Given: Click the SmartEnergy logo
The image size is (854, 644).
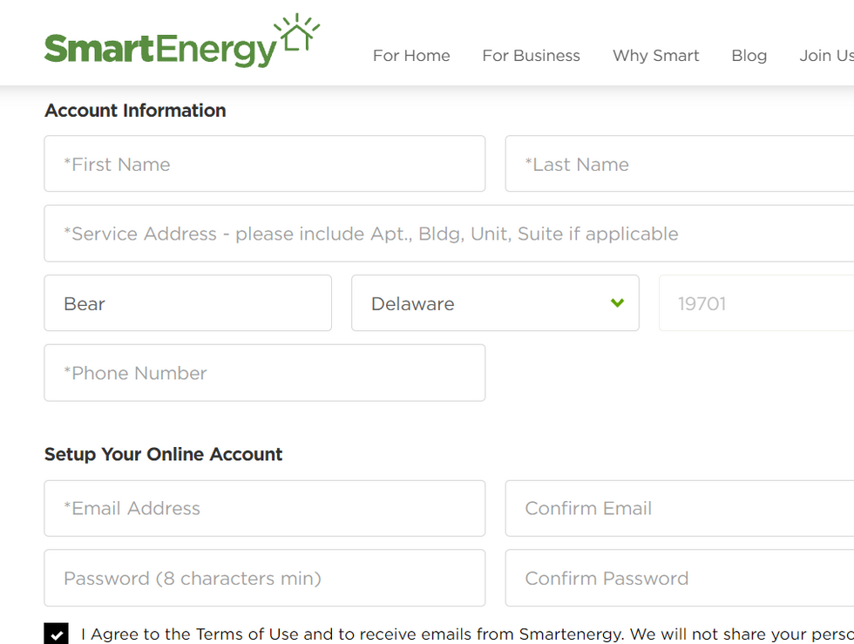Looking at the screenshot, I should [x=182, y=42].
